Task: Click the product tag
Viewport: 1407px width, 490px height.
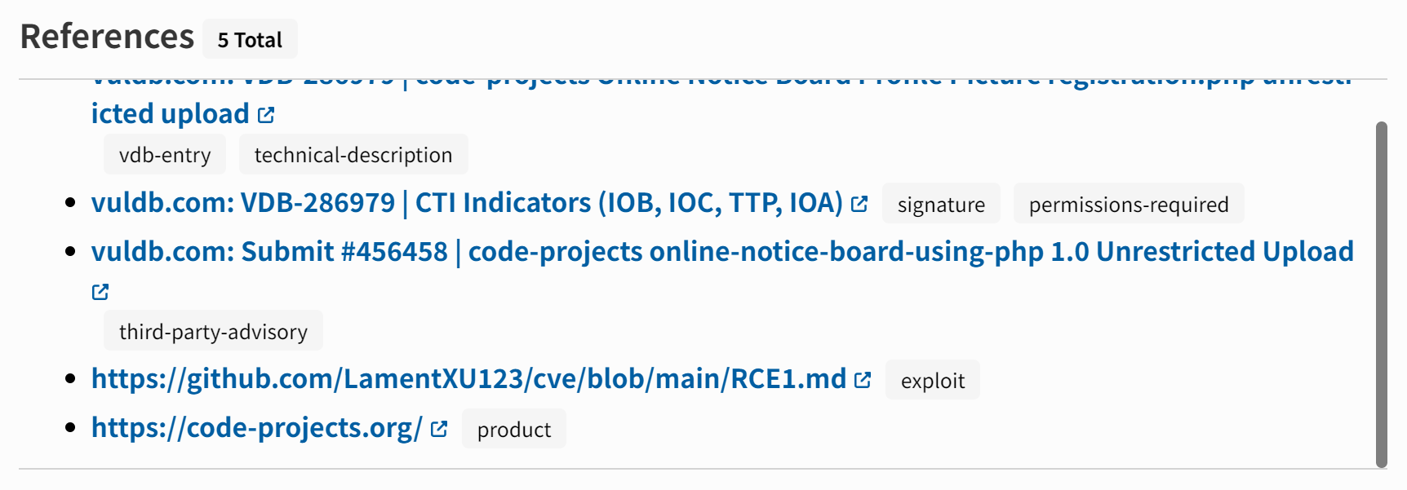Action: coord(513,430)
